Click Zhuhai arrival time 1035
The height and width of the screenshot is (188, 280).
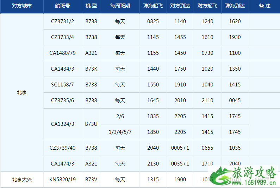point(235,148)
